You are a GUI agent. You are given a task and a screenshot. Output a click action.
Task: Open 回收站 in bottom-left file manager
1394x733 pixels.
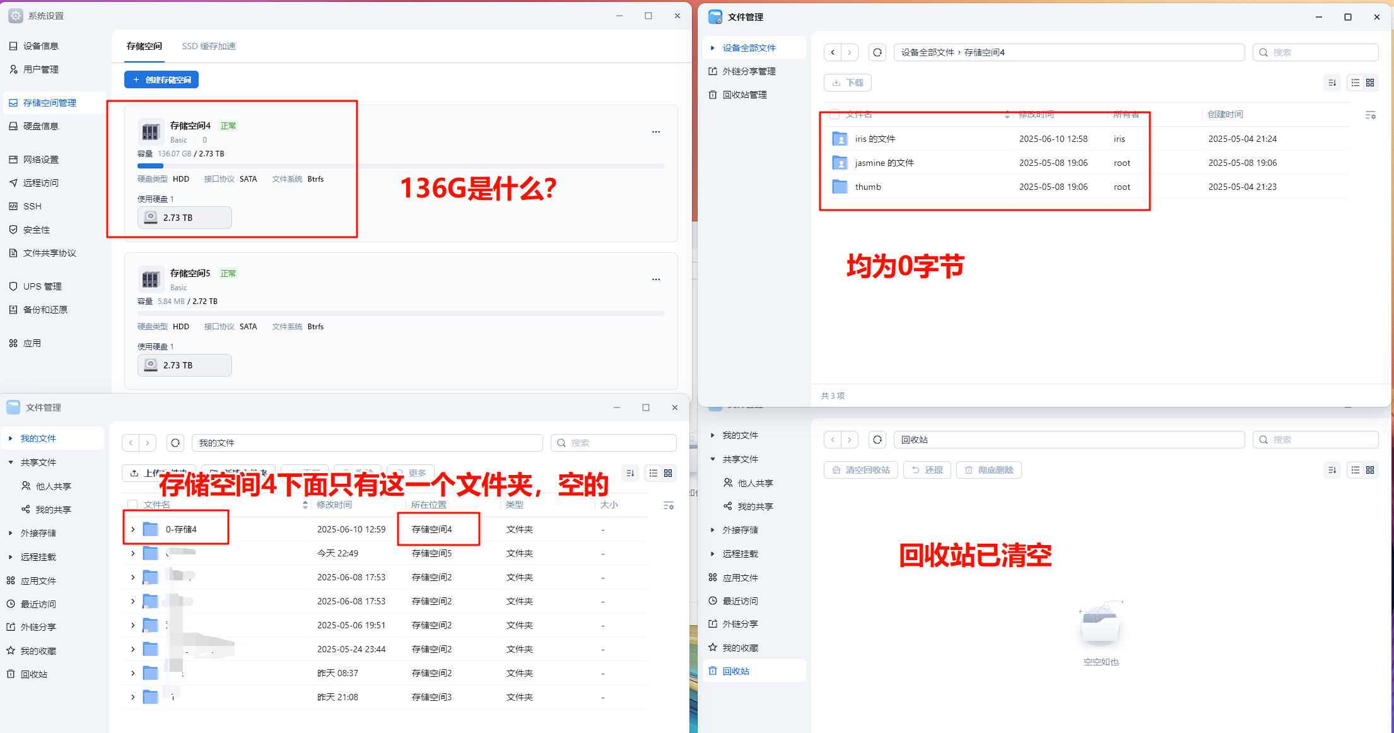tap(34, 674)
